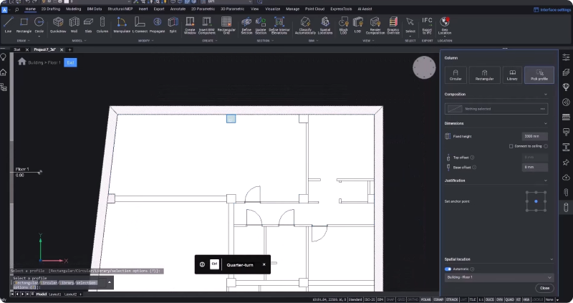Click the Exit button in breadcrumb bar
573x303 pixels.
70,63
